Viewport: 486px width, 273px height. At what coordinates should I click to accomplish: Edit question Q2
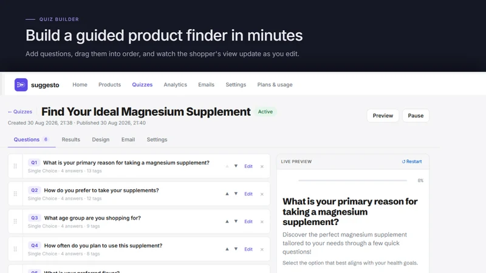click(x=248, y=194)
